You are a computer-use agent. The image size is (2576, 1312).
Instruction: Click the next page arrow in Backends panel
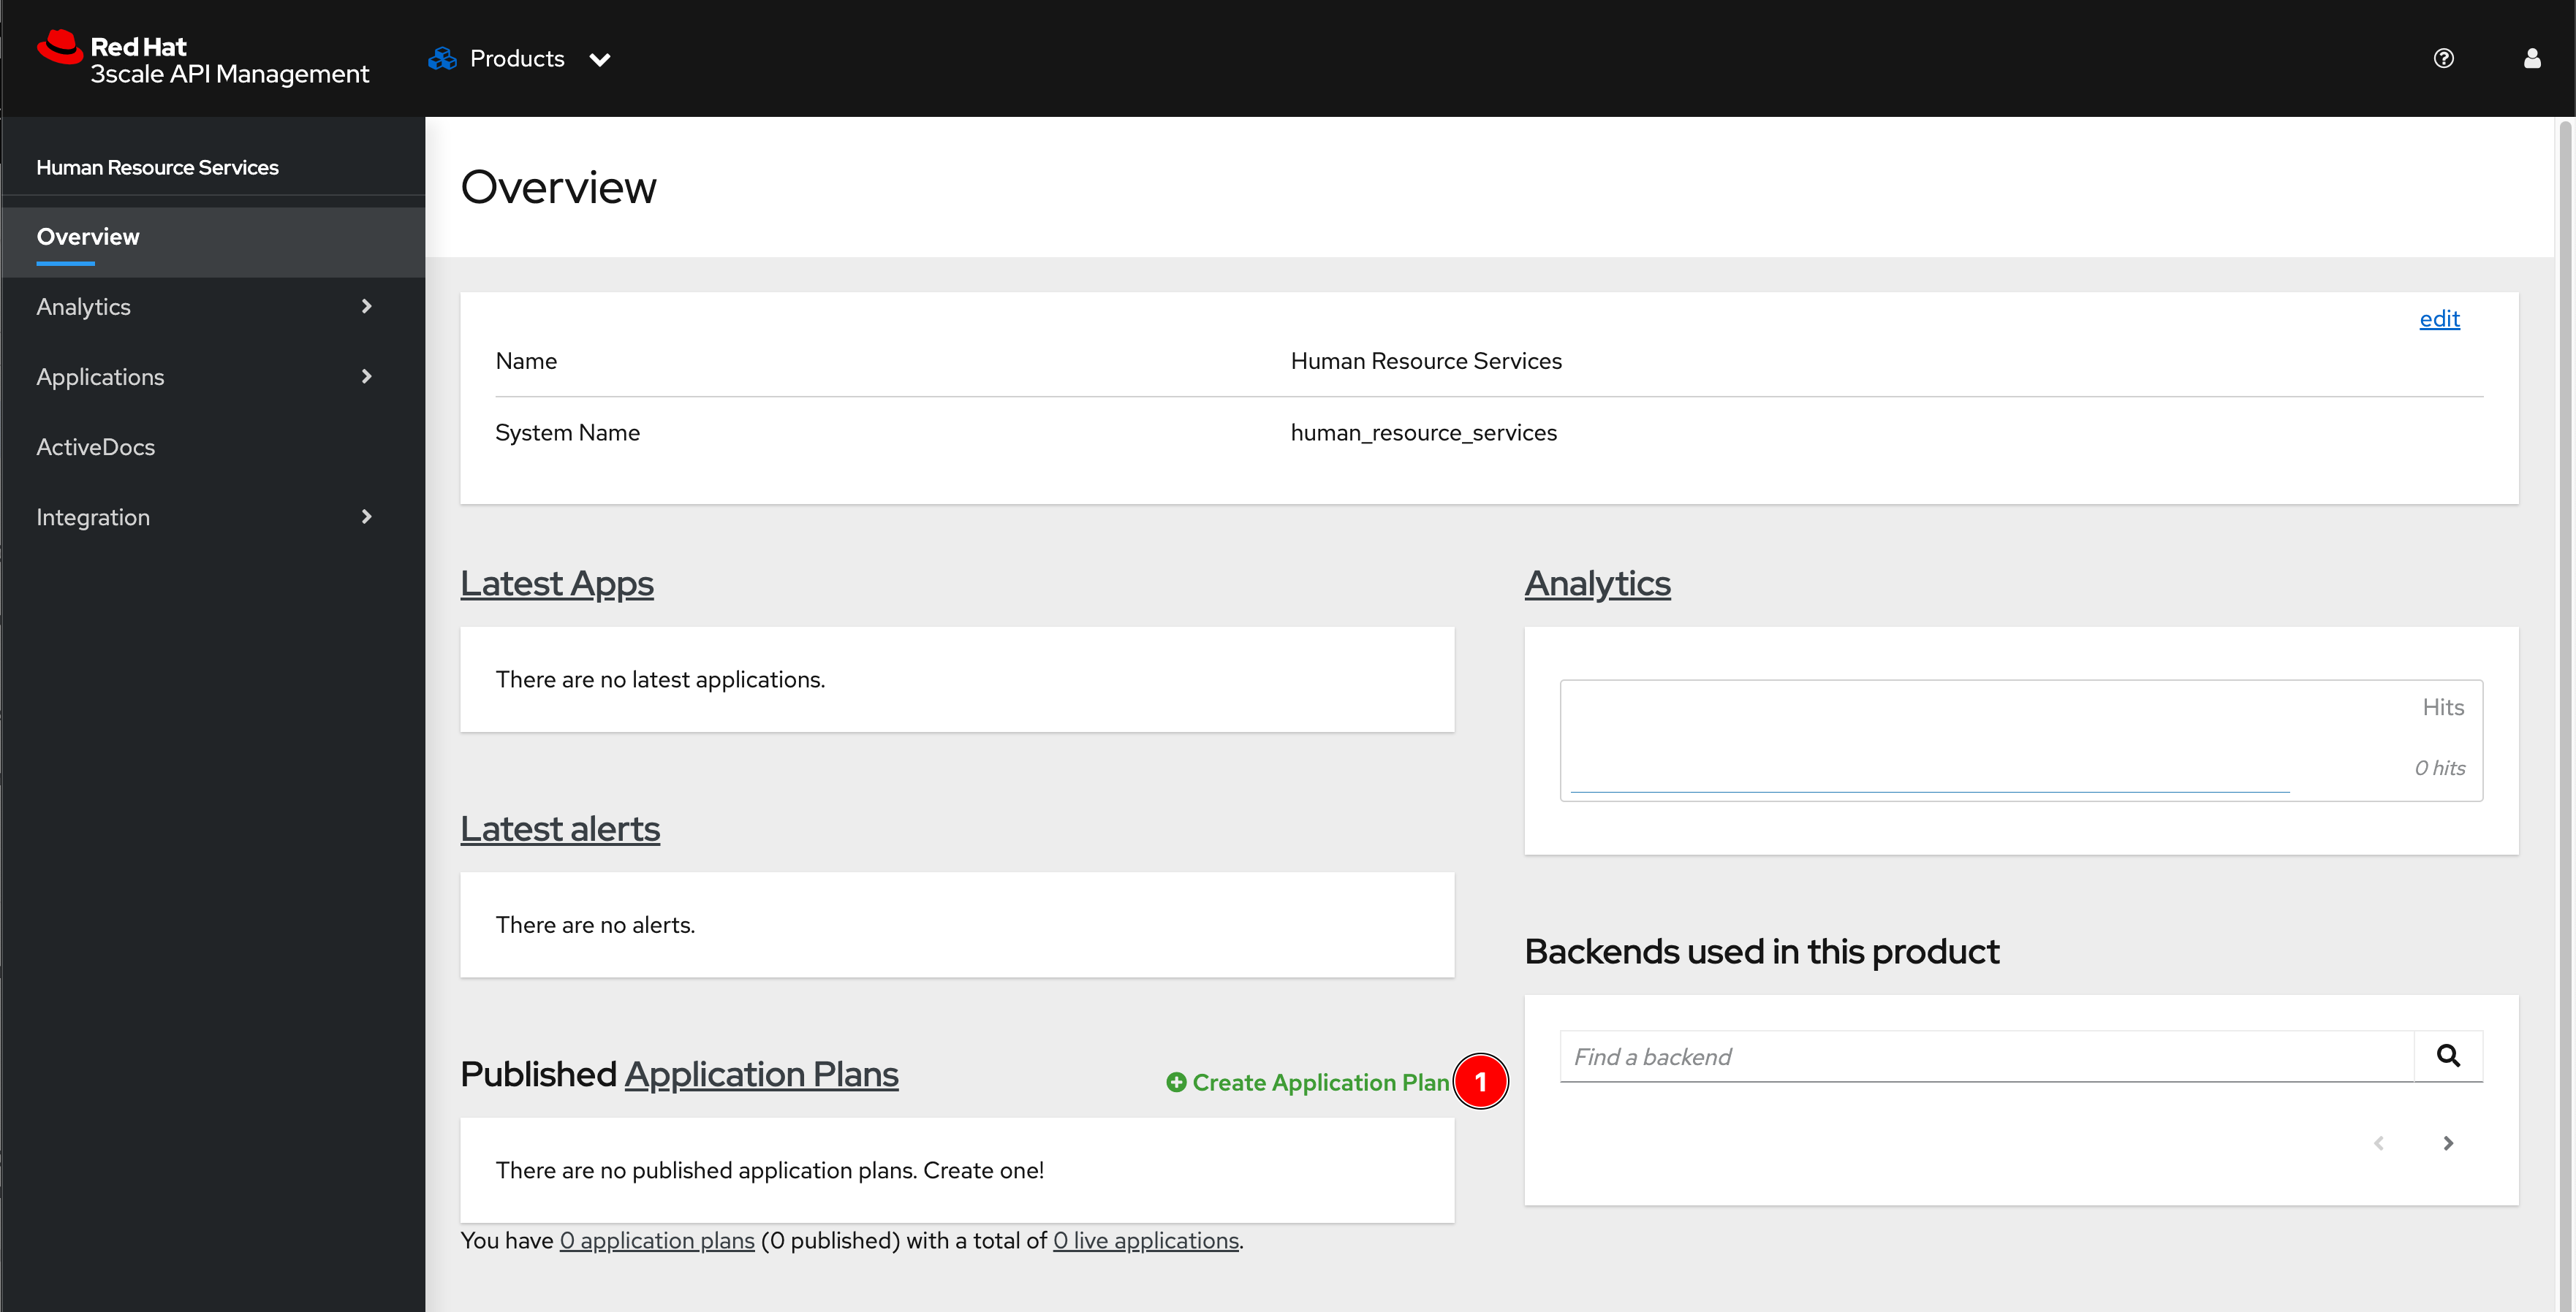(2447, 1145)
